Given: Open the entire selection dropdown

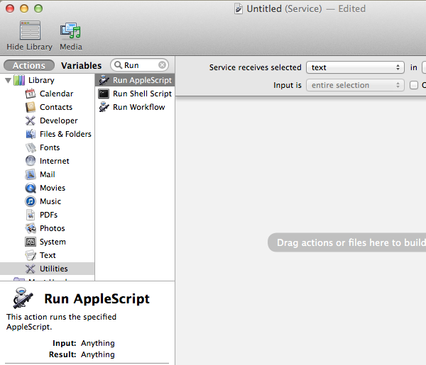Looking at the screenshot, I should click(x=356, y=85).
